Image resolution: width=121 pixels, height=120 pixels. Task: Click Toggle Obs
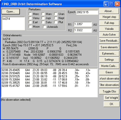(x=109, y=92)
